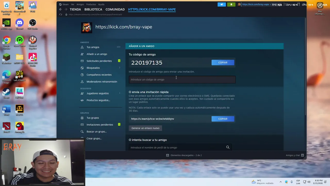Launch Dota 2 desktop shortcut
Image resolution: width=330 pixels, height=186 pixels.
click(x=6, y=128)
